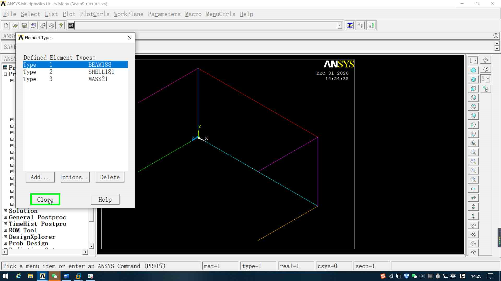Click the Save Database toolbar icon
This screenshot has height=281, width=501.
[x=24, y=25]
